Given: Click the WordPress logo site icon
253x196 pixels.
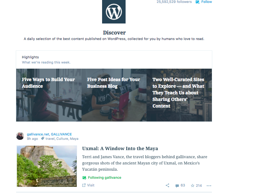Looking at the screenshot, I should (x=113, y=12).
